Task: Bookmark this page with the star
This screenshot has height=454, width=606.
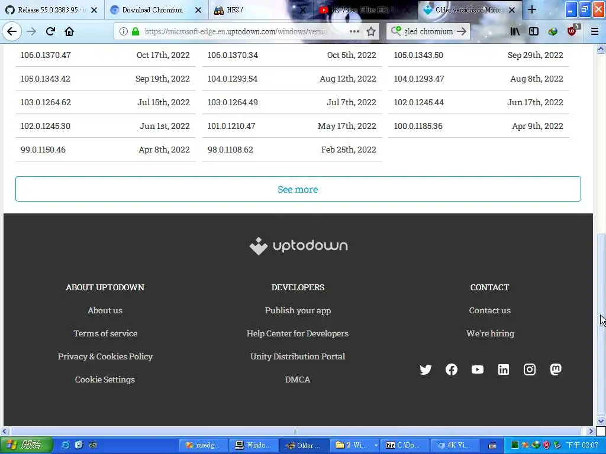Action: tap(371, 31)
